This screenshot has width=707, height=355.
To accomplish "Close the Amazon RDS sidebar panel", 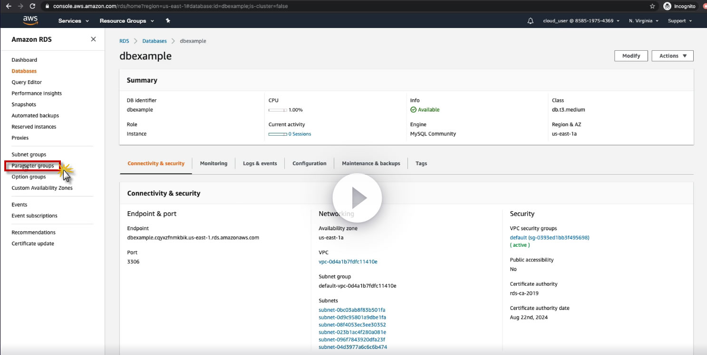I will [x=93, y=39].
